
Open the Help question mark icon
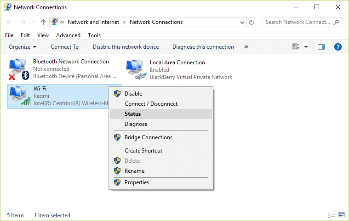[338, 47]
